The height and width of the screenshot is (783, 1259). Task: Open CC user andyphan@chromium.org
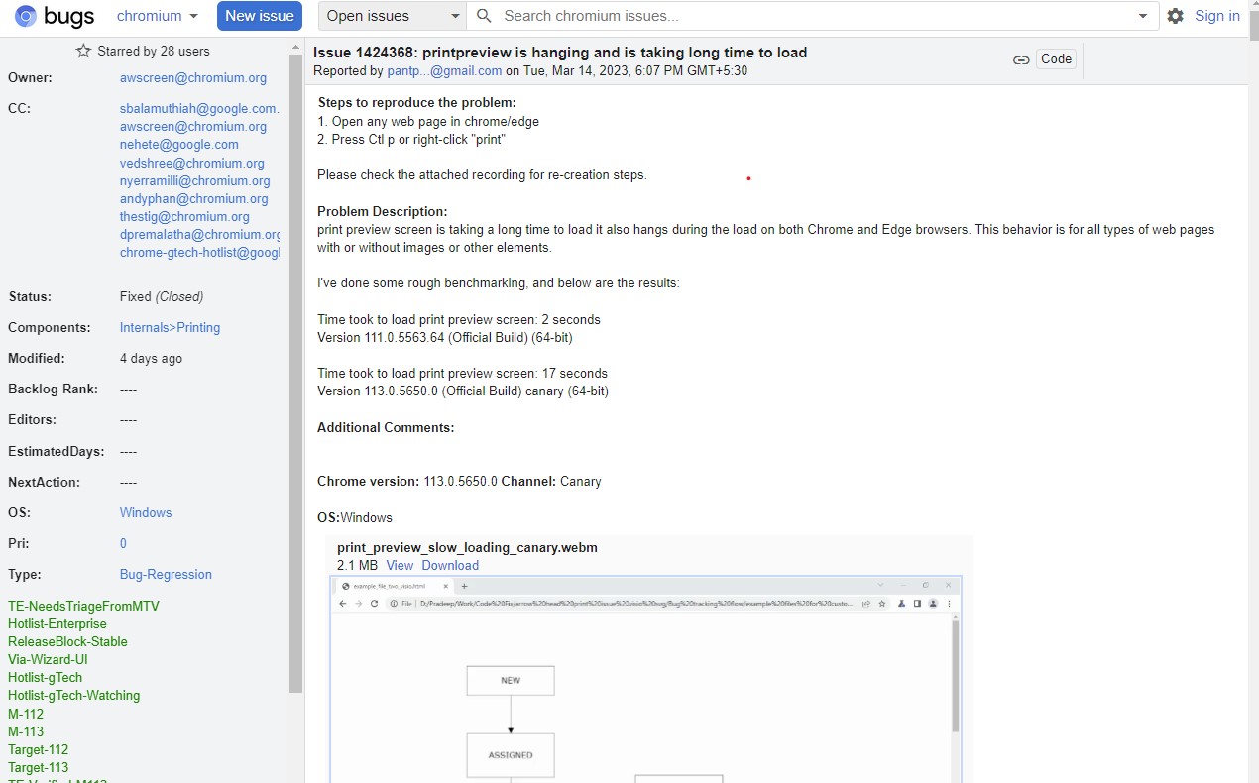(194, 199)
